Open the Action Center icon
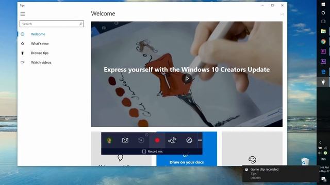This screenshot has height=185, width=330. [x=324, y=179]
